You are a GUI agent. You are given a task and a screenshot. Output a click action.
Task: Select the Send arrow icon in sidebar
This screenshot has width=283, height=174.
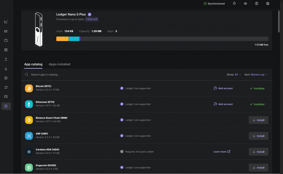coord(6,59)
